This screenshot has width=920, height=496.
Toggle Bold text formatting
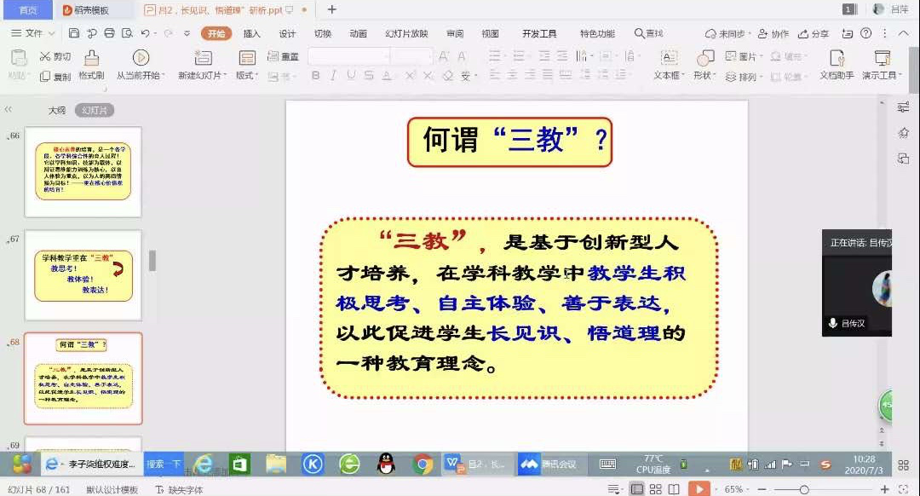[314, 76]
